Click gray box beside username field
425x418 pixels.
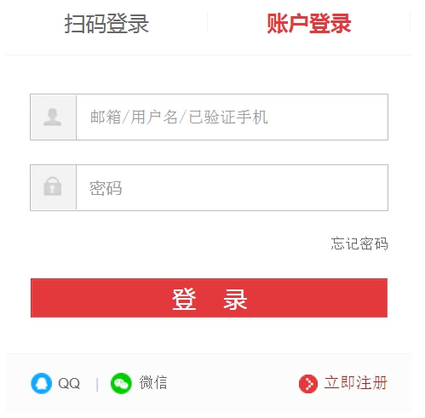[53, 117]
